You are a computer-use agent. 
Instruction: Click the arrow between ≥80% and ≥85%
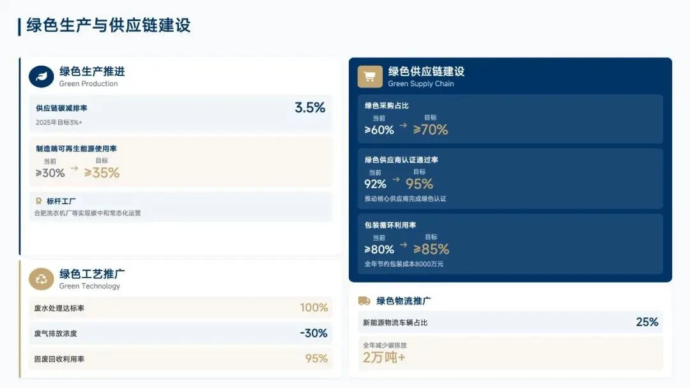[x=403, y=244]
